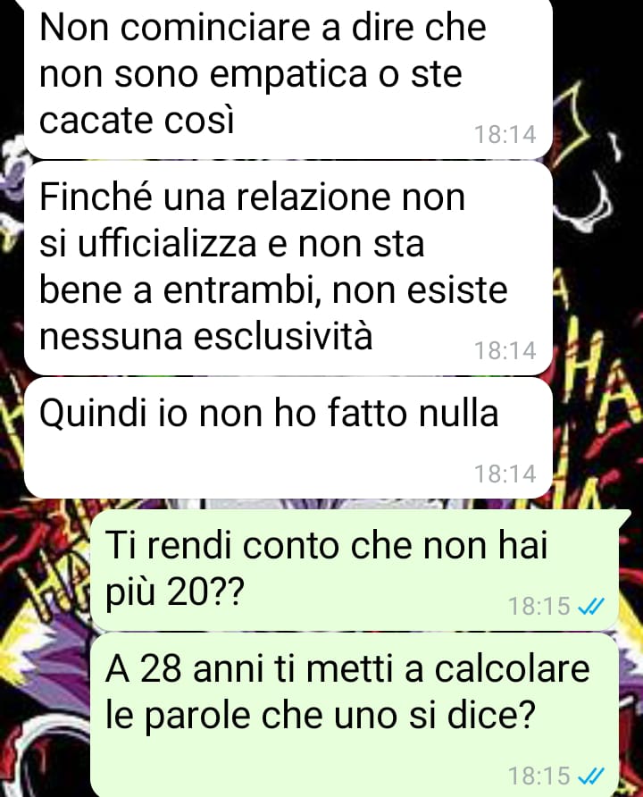Tap the 18:15 timestamp next to "più 20??"

[x=539, y=606]
